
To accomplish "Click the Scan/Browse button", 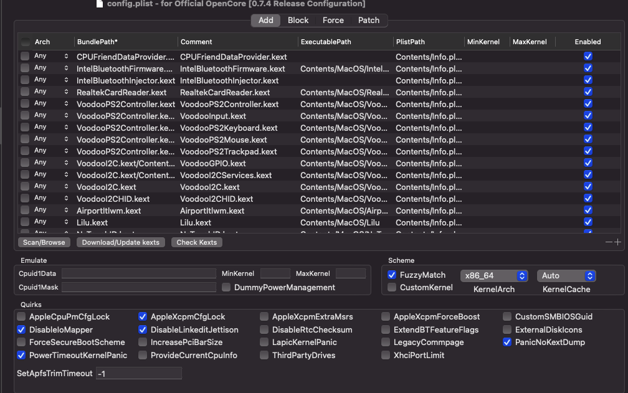I will tap(44, 242).
